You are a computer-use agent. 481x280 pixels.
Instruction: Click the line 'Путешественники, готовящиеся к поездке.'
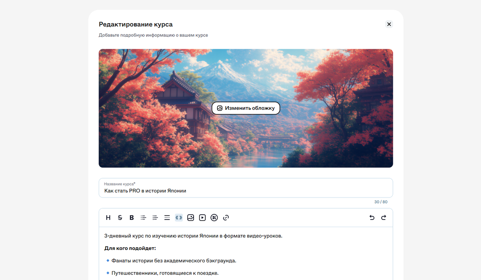pos(165,273)
